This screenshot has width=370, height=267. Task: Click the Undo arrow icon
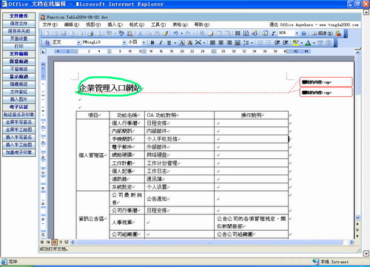(175, 33)
